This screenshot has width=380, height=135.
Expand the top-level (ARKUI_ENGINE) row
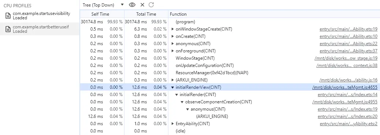(172, 80)
